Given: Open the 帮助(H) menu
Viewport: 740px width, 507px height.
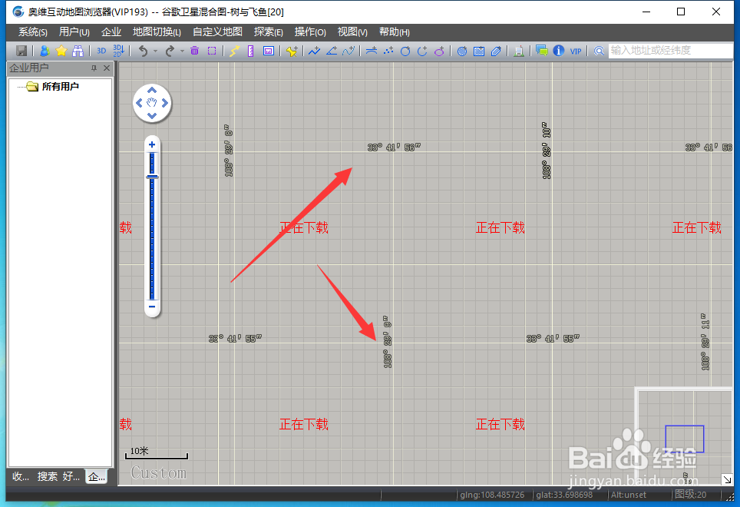Looking at the screenshot, I should (x=395, y=32).
